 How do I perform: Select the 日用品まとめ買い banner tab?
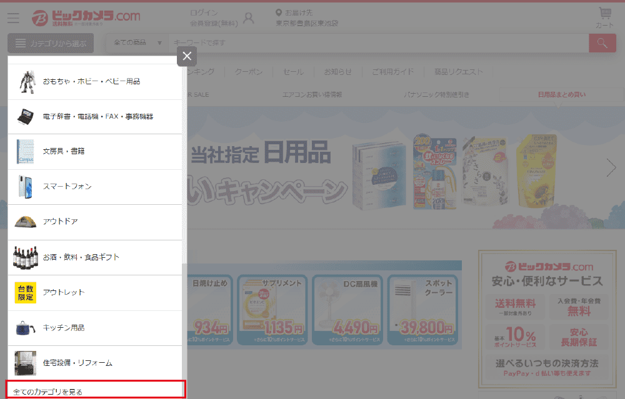point(562,95)
